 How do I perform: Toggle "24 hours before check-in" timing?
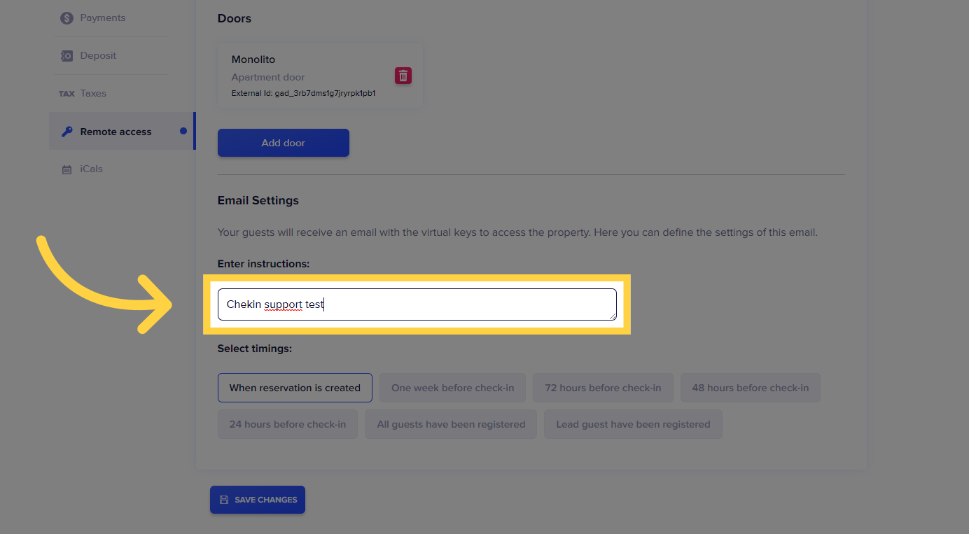coord(287,424)
